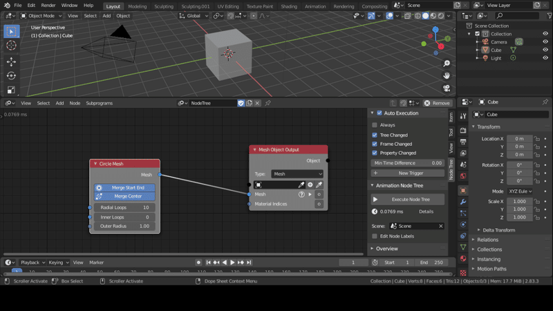Switch to the Sculpting workspace tab

164,6
